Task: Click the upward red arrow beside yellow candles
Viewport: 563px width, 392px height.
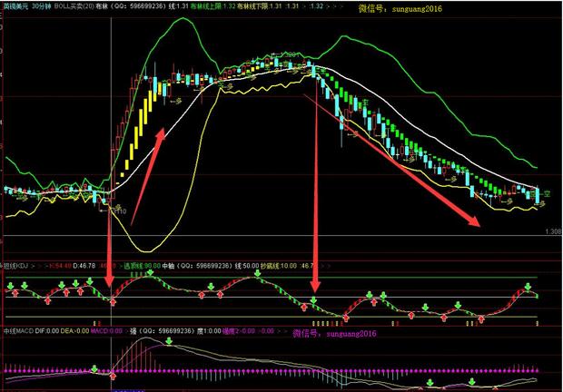Action: [x=162, y=132]
